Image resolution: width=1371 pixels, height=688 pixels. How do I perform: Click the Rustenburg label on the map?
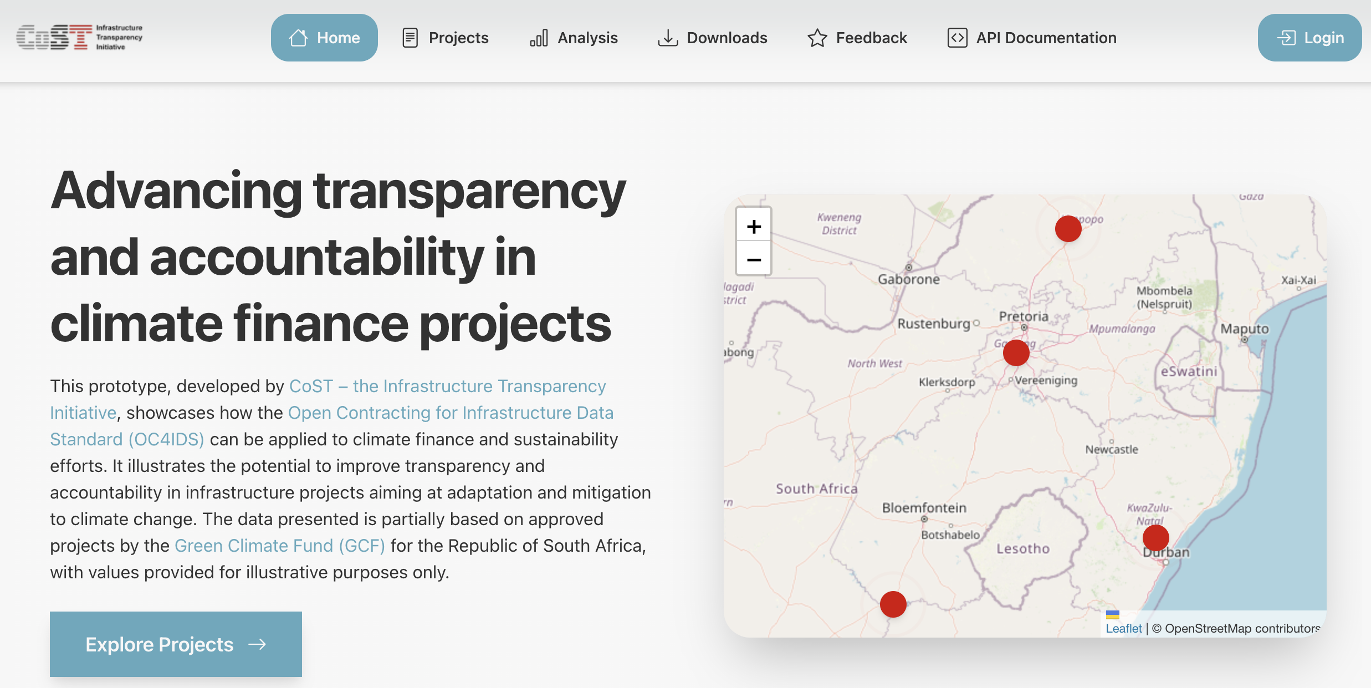(934, 324)
